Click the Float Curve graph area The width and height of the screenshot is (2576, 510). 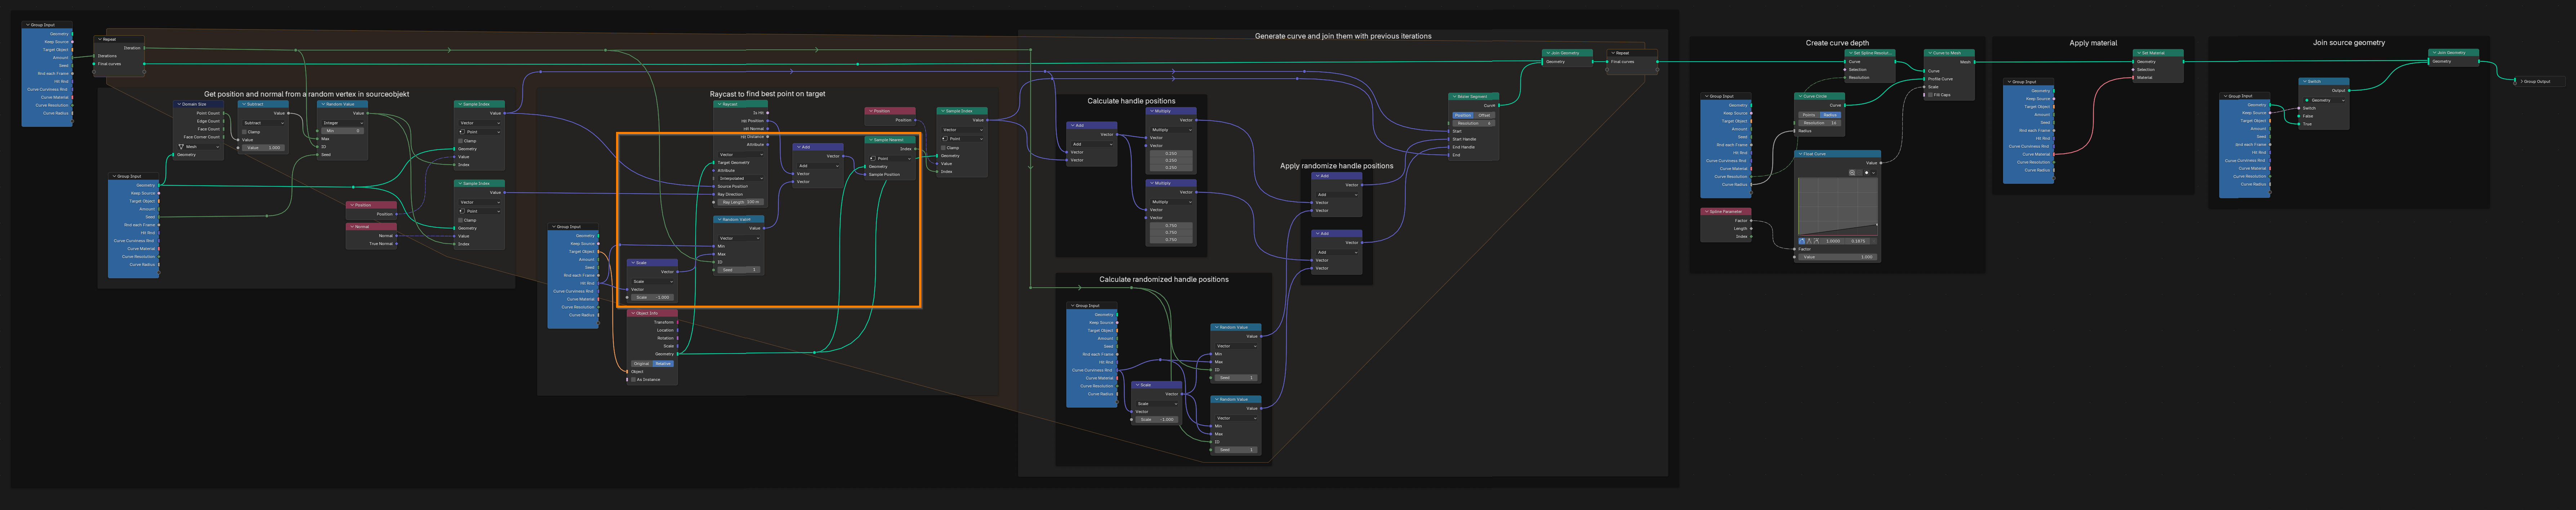(1838, 207)
